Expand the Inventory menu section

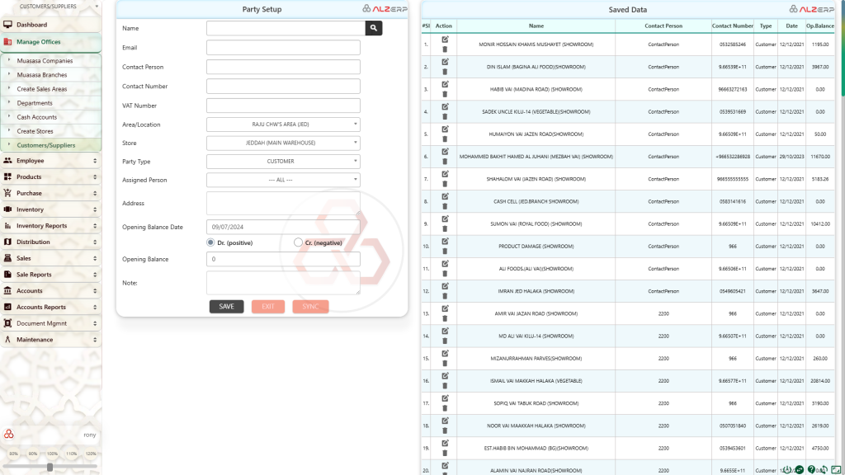[x=50, y=209]
